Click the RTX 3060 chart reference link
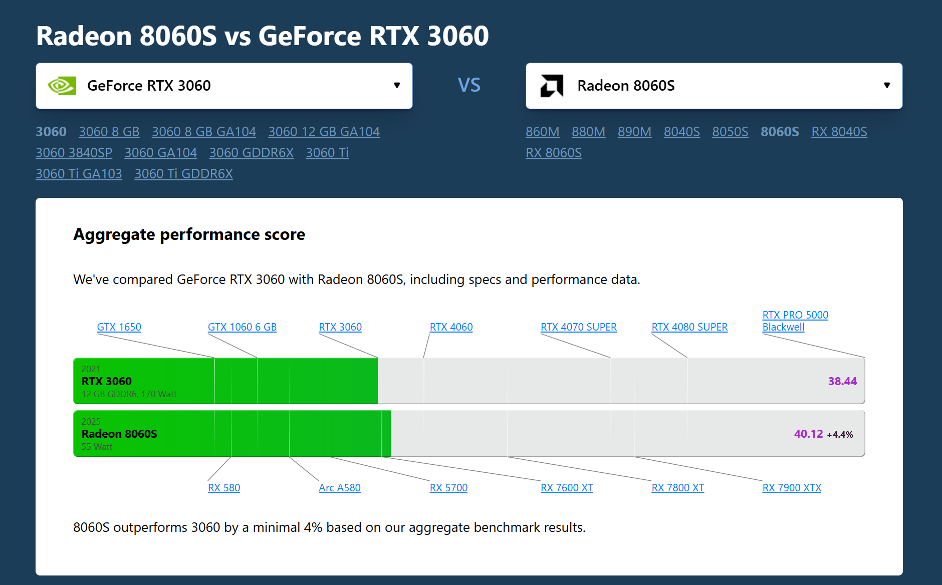This screenshot has height=585, width=942. point(340,327)
